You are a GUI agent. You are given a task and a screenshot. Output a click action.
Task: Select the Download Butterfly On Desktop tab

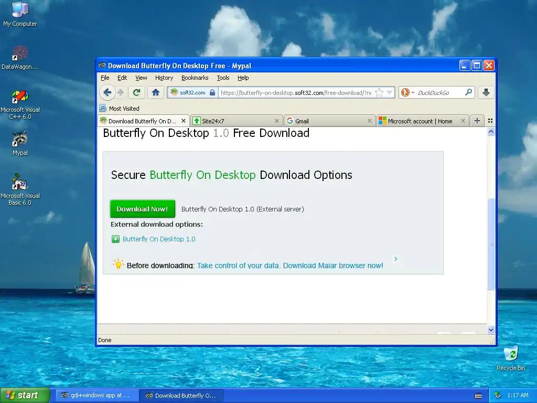pyautogui.click(x=143, y=121)
